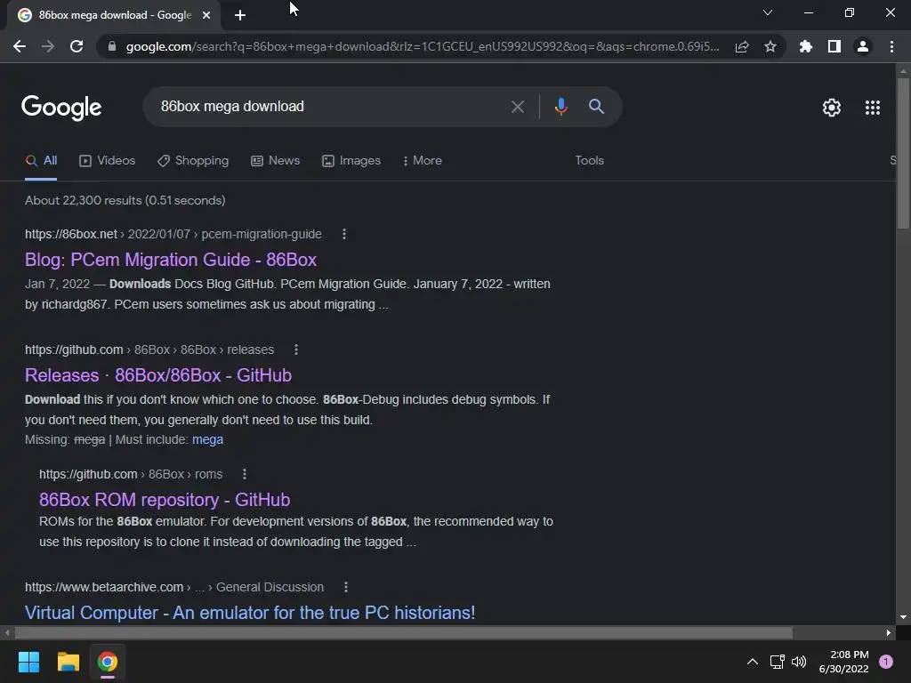Open options for the GitHub releases result
The image size is (911, 683).
296,350
